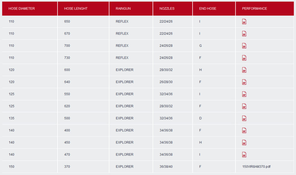Open PDF icon in the 135 diameter row
This screenshot has width=296, height=175.
[244, 118]
